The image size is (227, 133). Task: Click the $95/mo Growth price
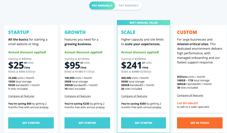[x=76, y=65]
